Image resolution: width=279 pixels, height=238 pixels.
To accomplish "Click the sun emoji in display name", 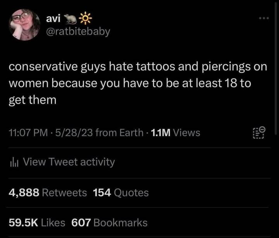I will pos(84,18).
